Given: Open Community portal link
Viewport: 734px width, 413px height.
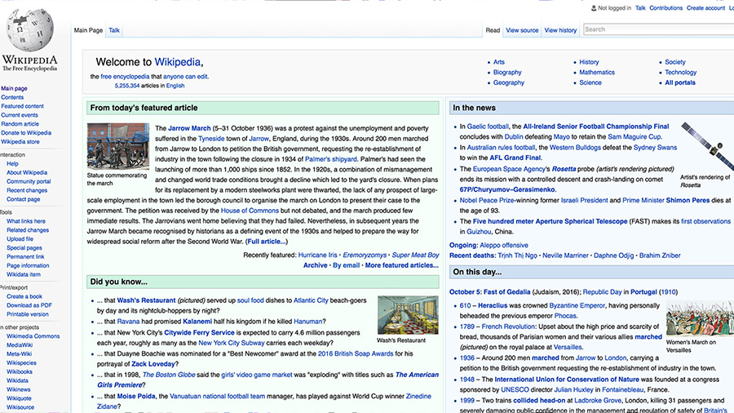Looking at the screenshot, I should [29, 182].
